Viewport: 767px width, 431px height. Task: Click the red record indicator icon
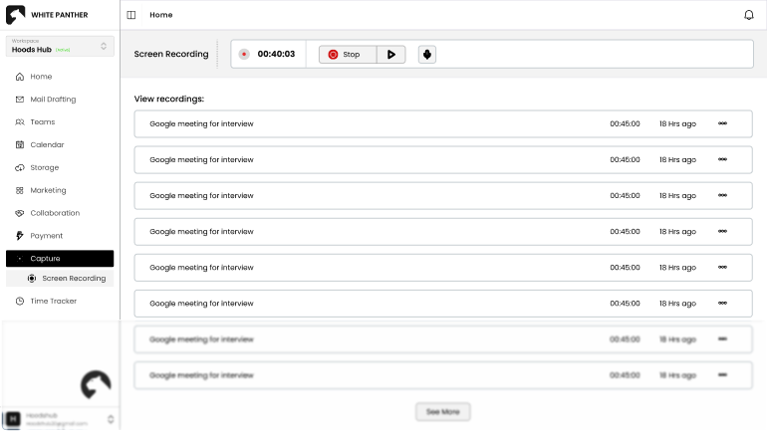[244, 54]
